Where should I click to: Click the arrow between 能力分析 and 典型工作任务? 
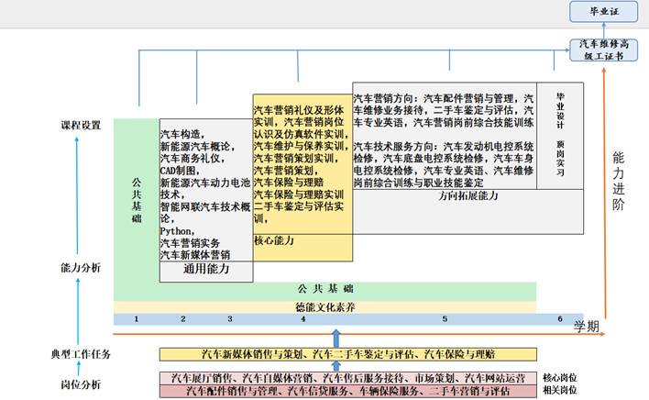77,312
